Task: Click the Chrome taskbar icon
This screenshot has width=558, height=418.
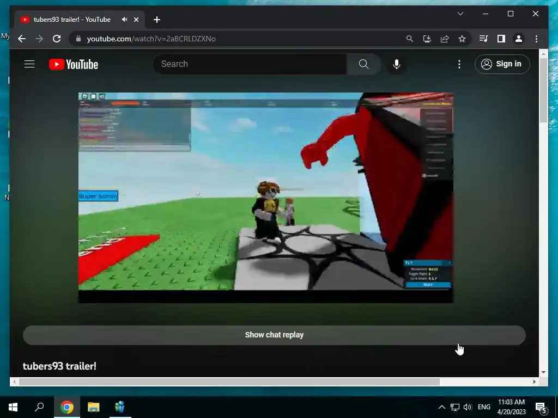Action: pyautogui.click(x=67, y=407)
